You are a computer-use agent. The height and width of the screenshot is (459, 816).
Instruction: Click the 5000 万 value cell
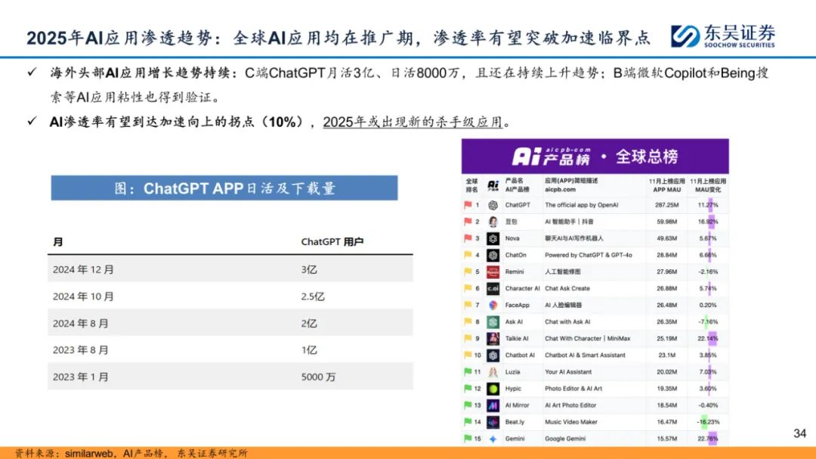tap(319, 377)
